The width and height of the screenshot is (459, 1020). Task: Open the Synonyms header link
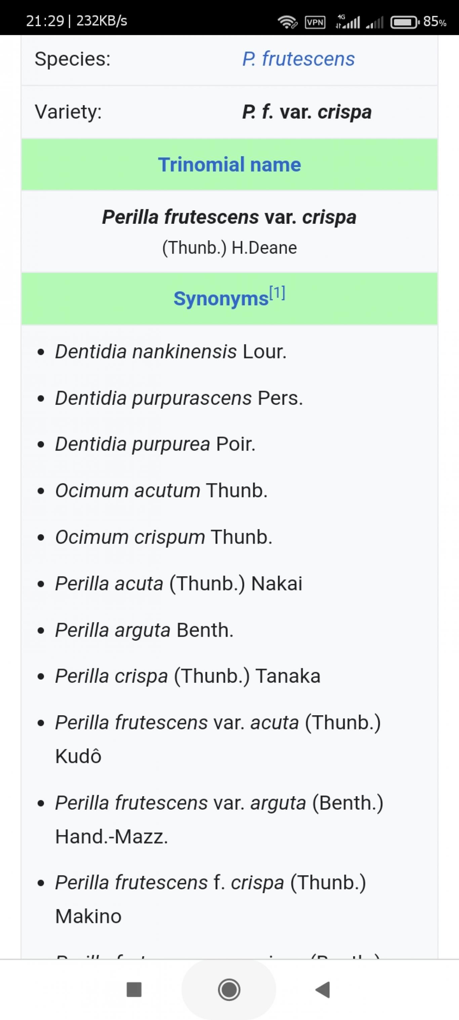pyautogui.click(x=221, y=299)
